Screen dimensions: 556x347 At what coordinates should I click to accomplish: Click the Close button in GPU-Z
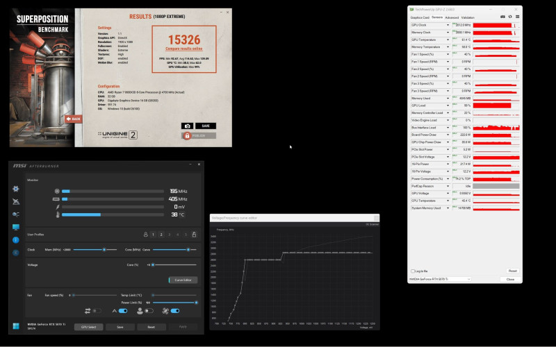(510, 280)
